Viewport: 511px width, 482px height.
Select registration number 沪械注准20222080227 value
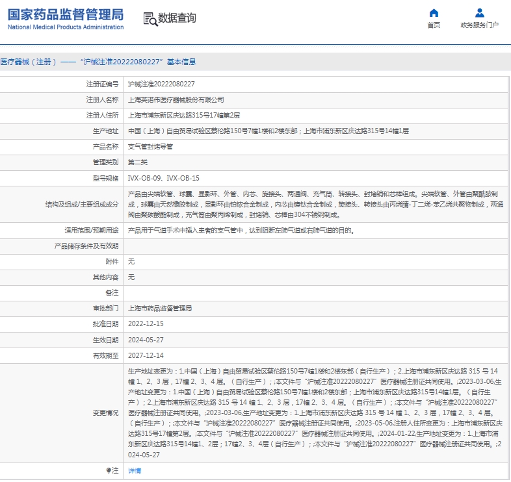pos(161,84)
